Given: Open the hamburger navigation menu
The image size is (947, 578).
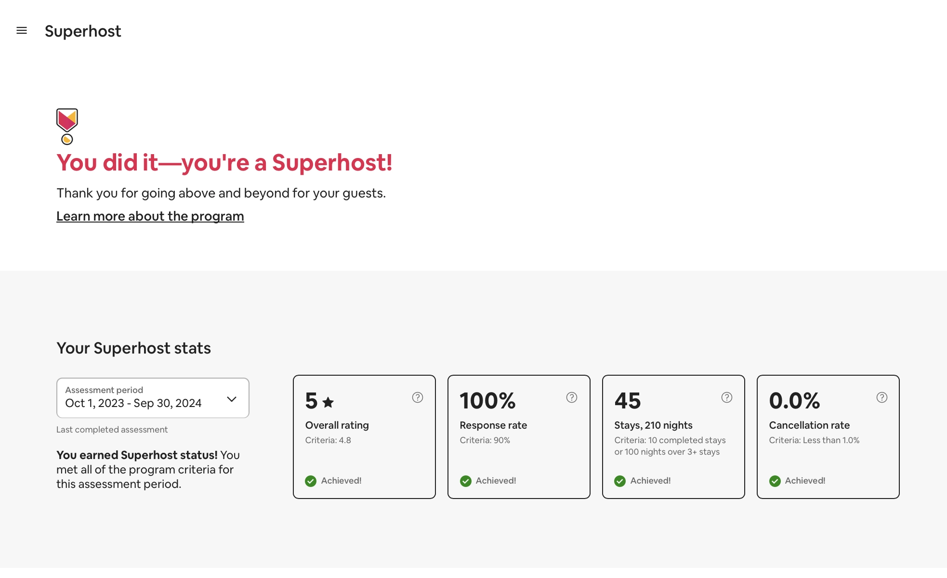Looking at the screenshot, I should point(22,31).
